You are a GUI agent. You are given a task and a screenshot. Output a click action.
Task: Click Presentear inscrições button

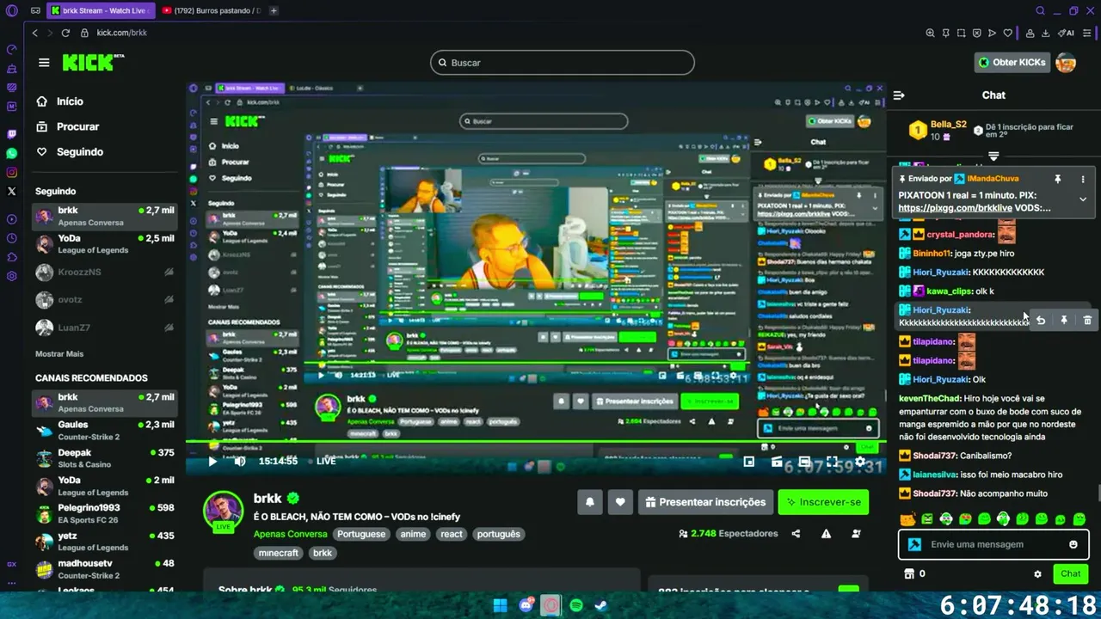click(704, 502)
